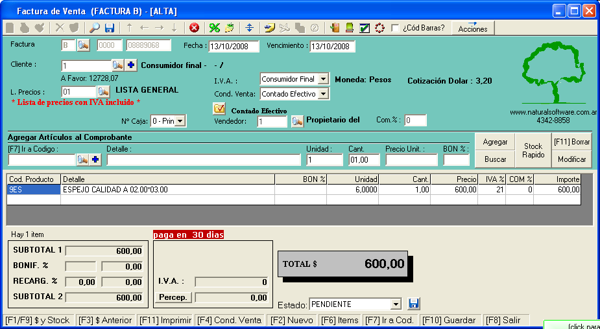Click the Importe column header

click(557, 179)
